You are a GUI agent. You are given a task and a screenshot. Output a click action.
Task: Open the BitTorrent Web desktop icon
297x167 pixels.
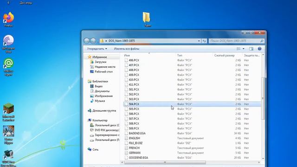coord(8,44)
